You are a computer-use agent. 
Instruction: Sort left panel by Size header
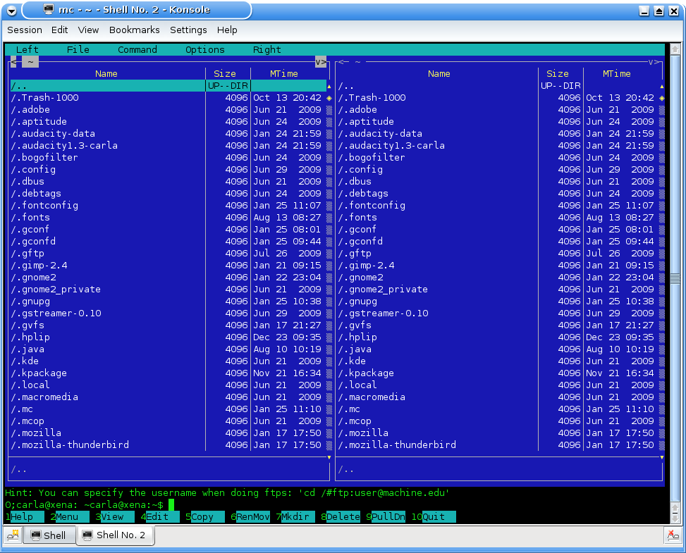(225, 73)
